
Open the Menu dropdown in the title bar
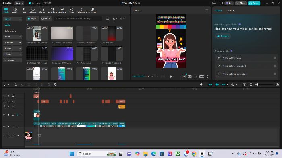click(x=19, y=3)
